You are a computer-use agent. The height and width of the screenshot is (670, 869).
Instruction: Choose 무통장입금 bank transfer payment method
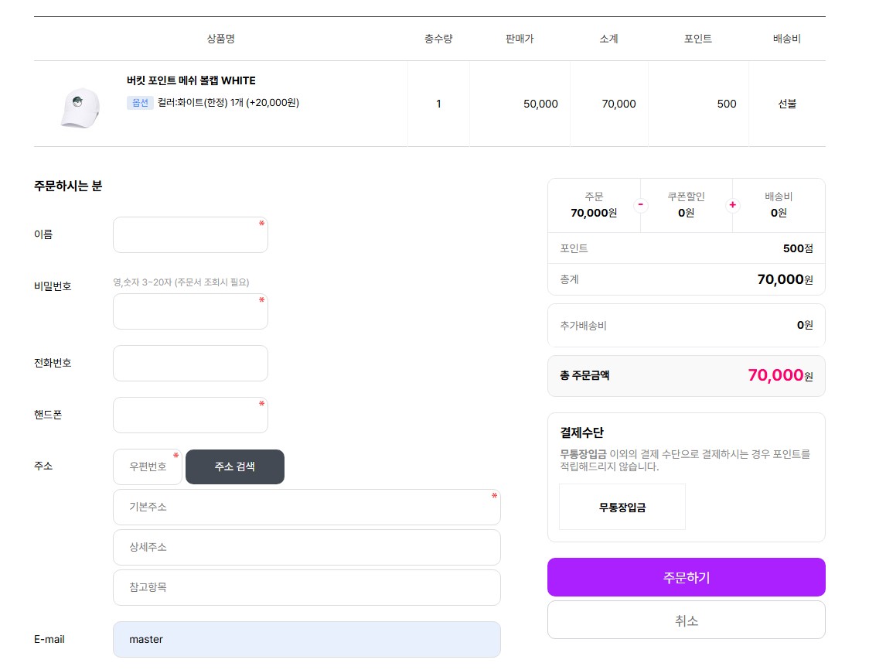pyautogui.click(x=622, y=508)
